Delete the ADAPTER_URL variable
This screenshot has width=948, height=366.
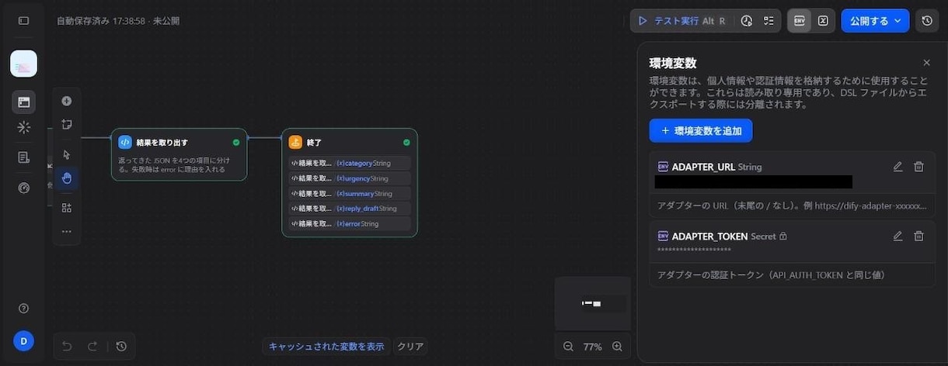(x=918, y=167)
